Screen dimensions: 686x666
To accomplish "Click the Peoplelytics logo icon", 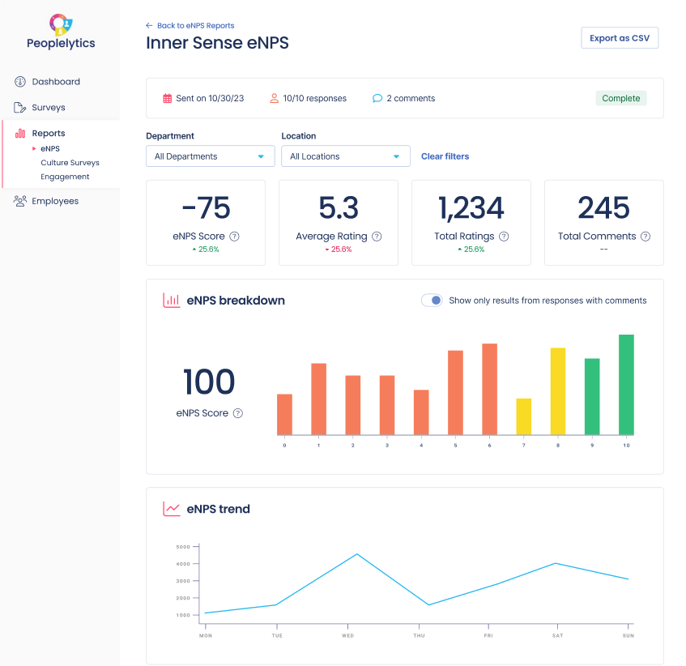I will click(61, 24).
